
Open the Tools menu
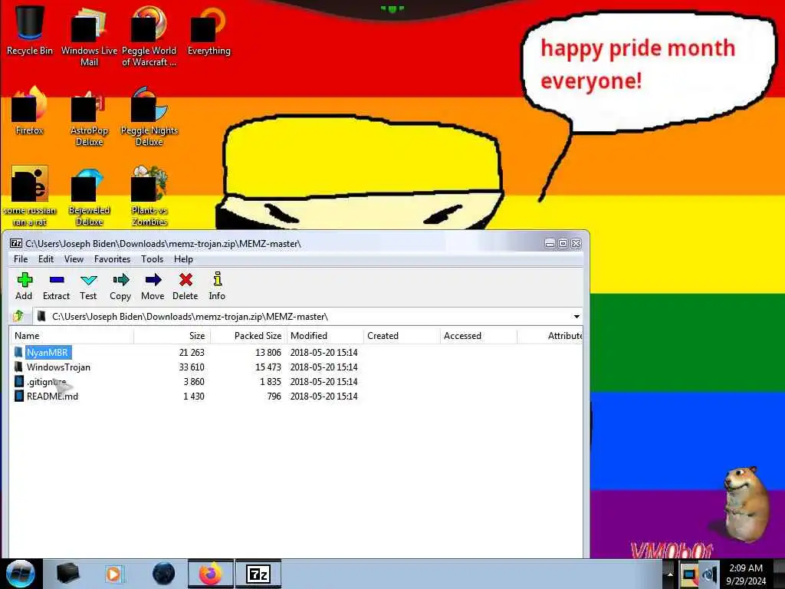tap(153, 259)
